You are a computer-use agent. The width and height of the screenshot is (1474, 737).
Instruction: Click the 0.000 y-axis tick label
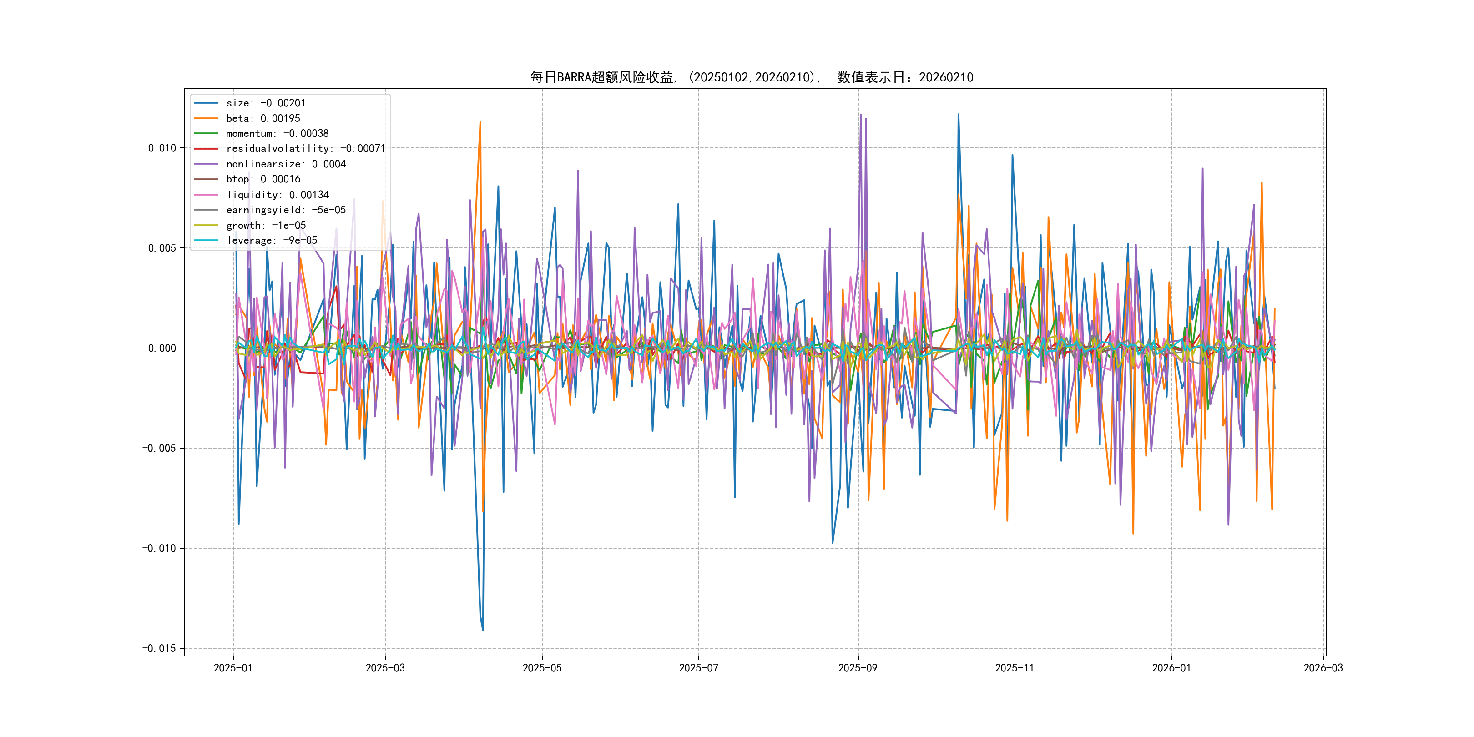(162, 348)
